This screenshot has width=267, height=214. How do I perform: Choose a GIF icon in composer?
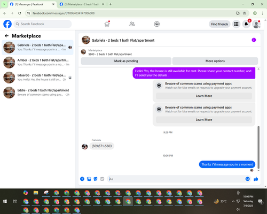[x=102, y=179]
